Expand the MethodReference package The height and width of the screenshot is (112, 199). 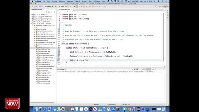click(x=35, y=40)
